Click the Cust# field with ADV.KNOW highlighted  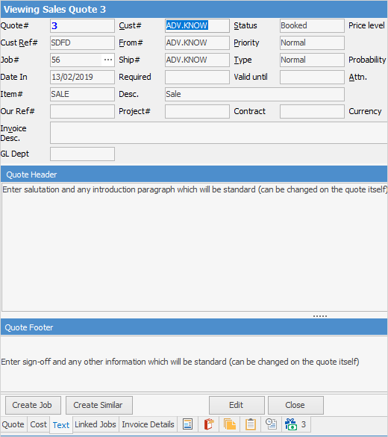[x=197, y=25]
